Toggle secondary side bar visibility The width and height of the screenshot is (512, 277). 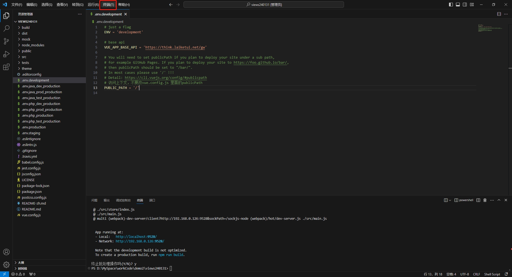click(x=465, y=5)
